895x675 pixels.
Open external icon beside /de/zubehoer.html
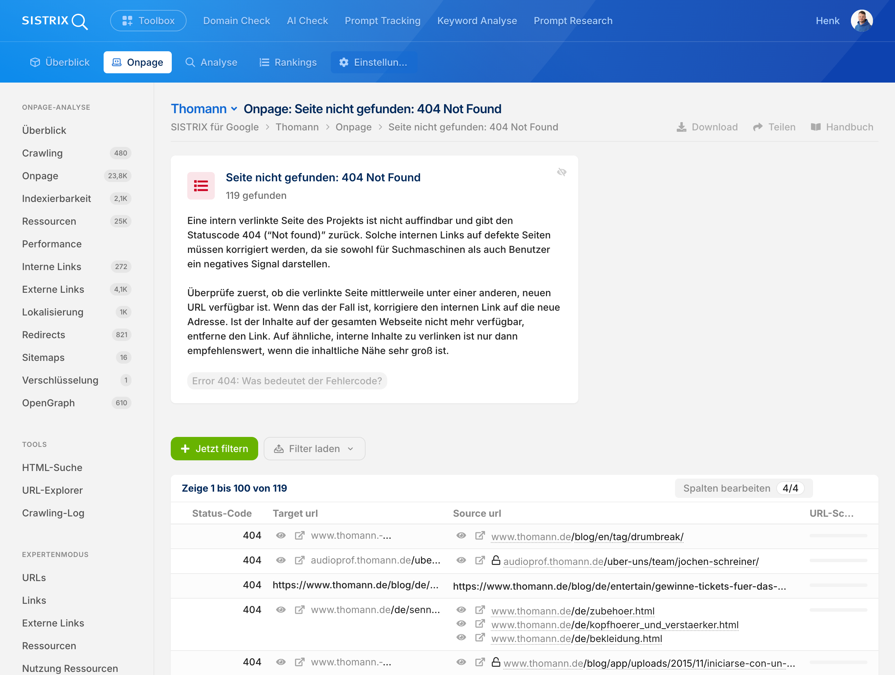point(480,610)
